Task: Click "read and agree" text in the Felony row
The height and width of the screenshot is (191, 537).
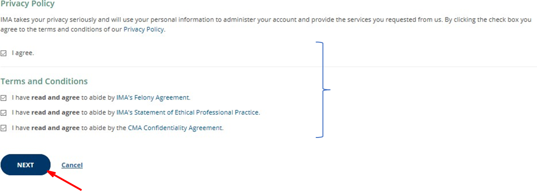Action: (56, 98)
